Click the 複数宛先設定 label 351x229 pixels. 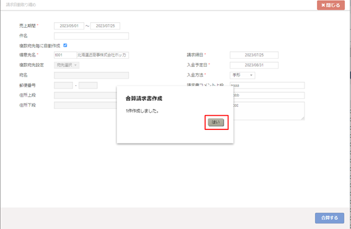pyautogui.click(x=32, y=65)
